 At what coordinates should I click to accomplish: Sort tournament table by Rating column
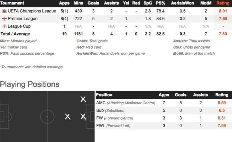click(x=223, y=3)
